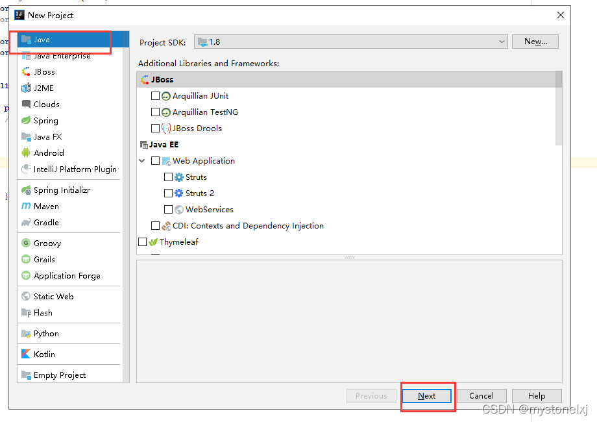Click the JBoss group header icon
Viewport: 597px width, 422px height.
click(145, 80)
